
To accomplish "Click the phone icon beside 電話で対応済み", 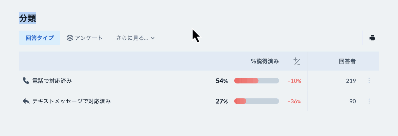I will coord(26,81).
